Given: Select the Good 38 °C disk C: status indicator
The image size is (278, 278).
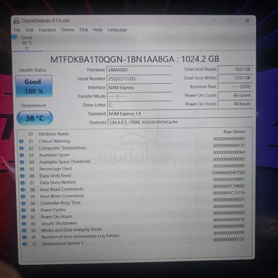Looking at the screenshot, I should click(x=23, y=42).
